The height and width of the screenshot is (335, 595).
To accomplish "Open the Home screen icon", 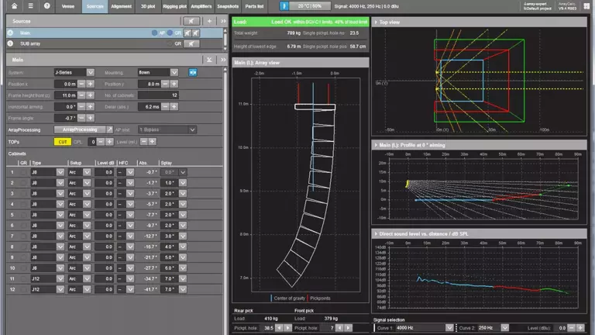I will pos(15,6).
